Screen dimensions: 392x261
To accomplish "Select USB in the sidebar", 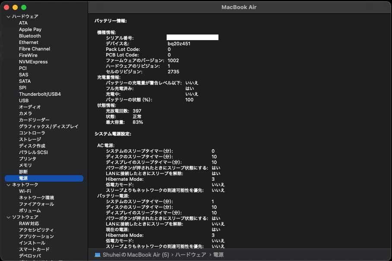I will (x=24, y=101).
